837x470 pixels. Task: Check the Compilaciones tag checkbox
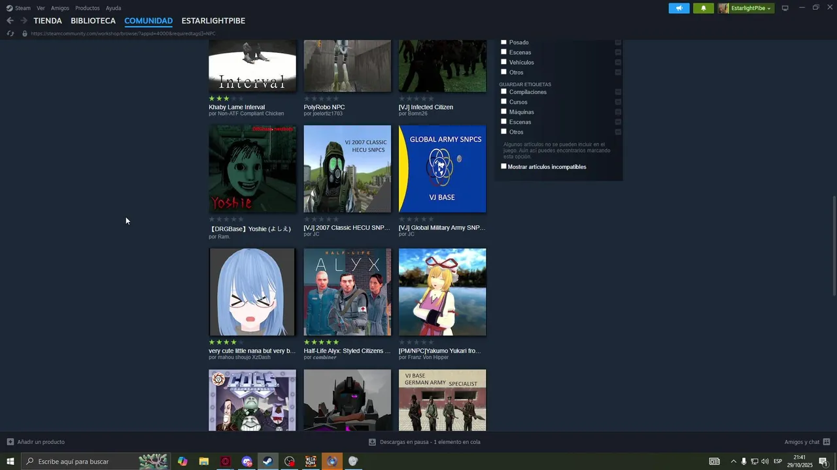(x=504, y=91)
